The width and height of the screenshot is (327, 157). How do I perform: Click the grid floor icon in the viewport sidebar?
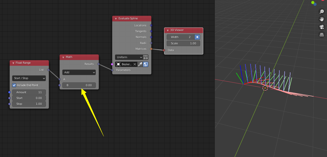(x=322, y=35)
